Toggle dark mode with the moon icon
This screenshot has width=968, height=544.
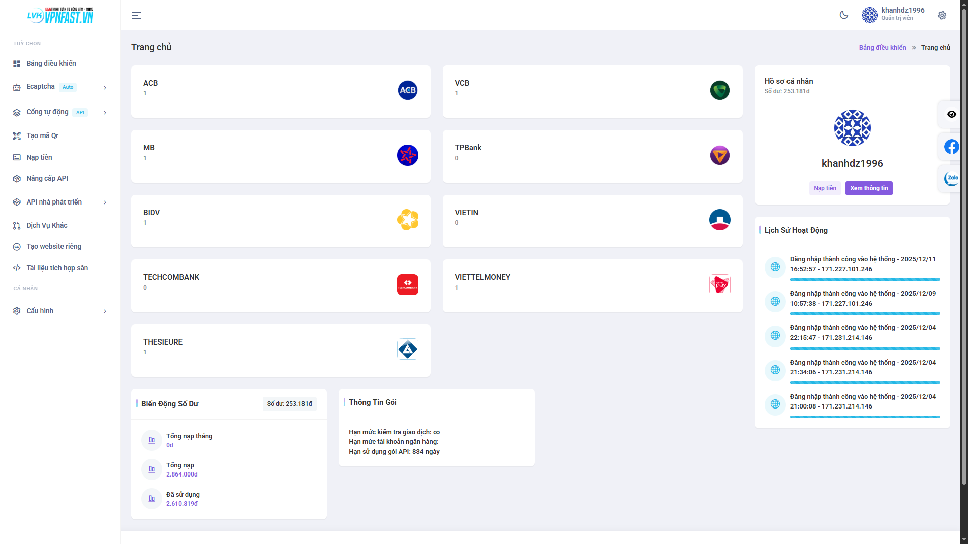pyautogui.click(x=844, y=15)
